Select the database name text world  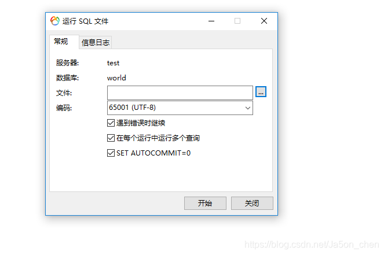click(x=116, y=78)
